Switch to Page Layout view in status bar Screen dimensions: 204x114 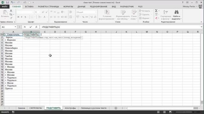click(x=164, y=112)
